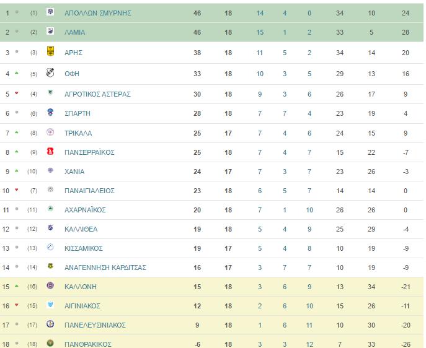426x348 pixels.
Task: Open the ΑΓΡΟΤΙΚΟΣ ΑΣΤΕΡΑΣ team page
Action: click(97, 94)
